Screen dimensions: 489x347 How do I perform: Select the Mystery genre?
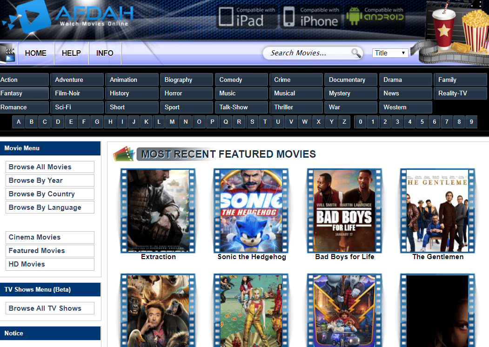[x=351, y=93]
